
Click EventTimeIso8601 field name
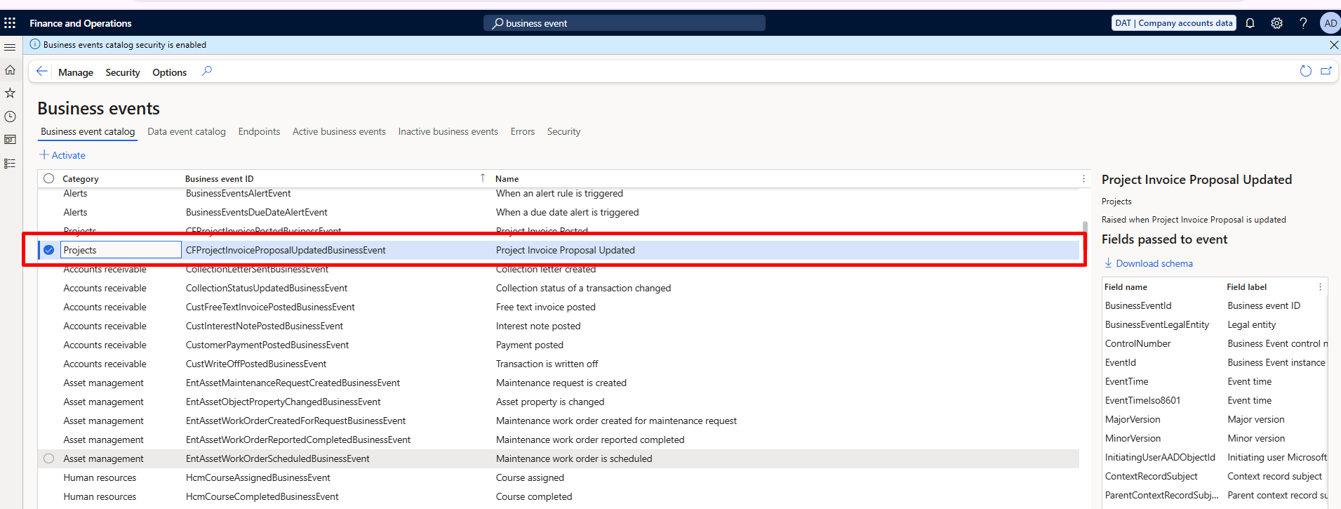click(x=1143, y=400)
